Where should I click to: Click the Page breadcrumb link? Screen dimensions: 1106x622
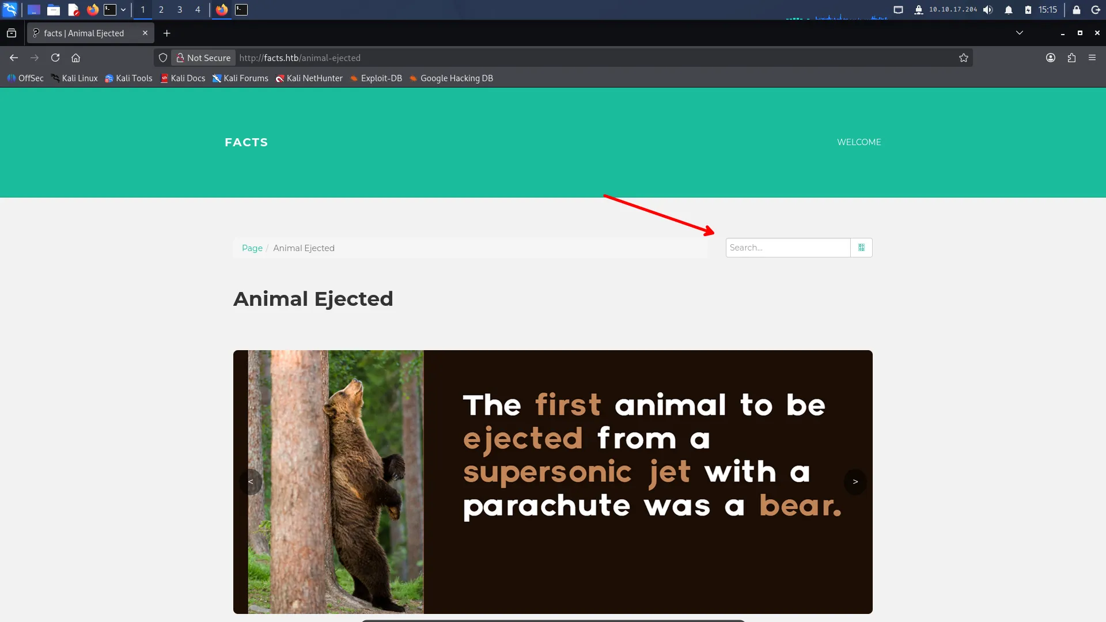click(x=252, y=248)
